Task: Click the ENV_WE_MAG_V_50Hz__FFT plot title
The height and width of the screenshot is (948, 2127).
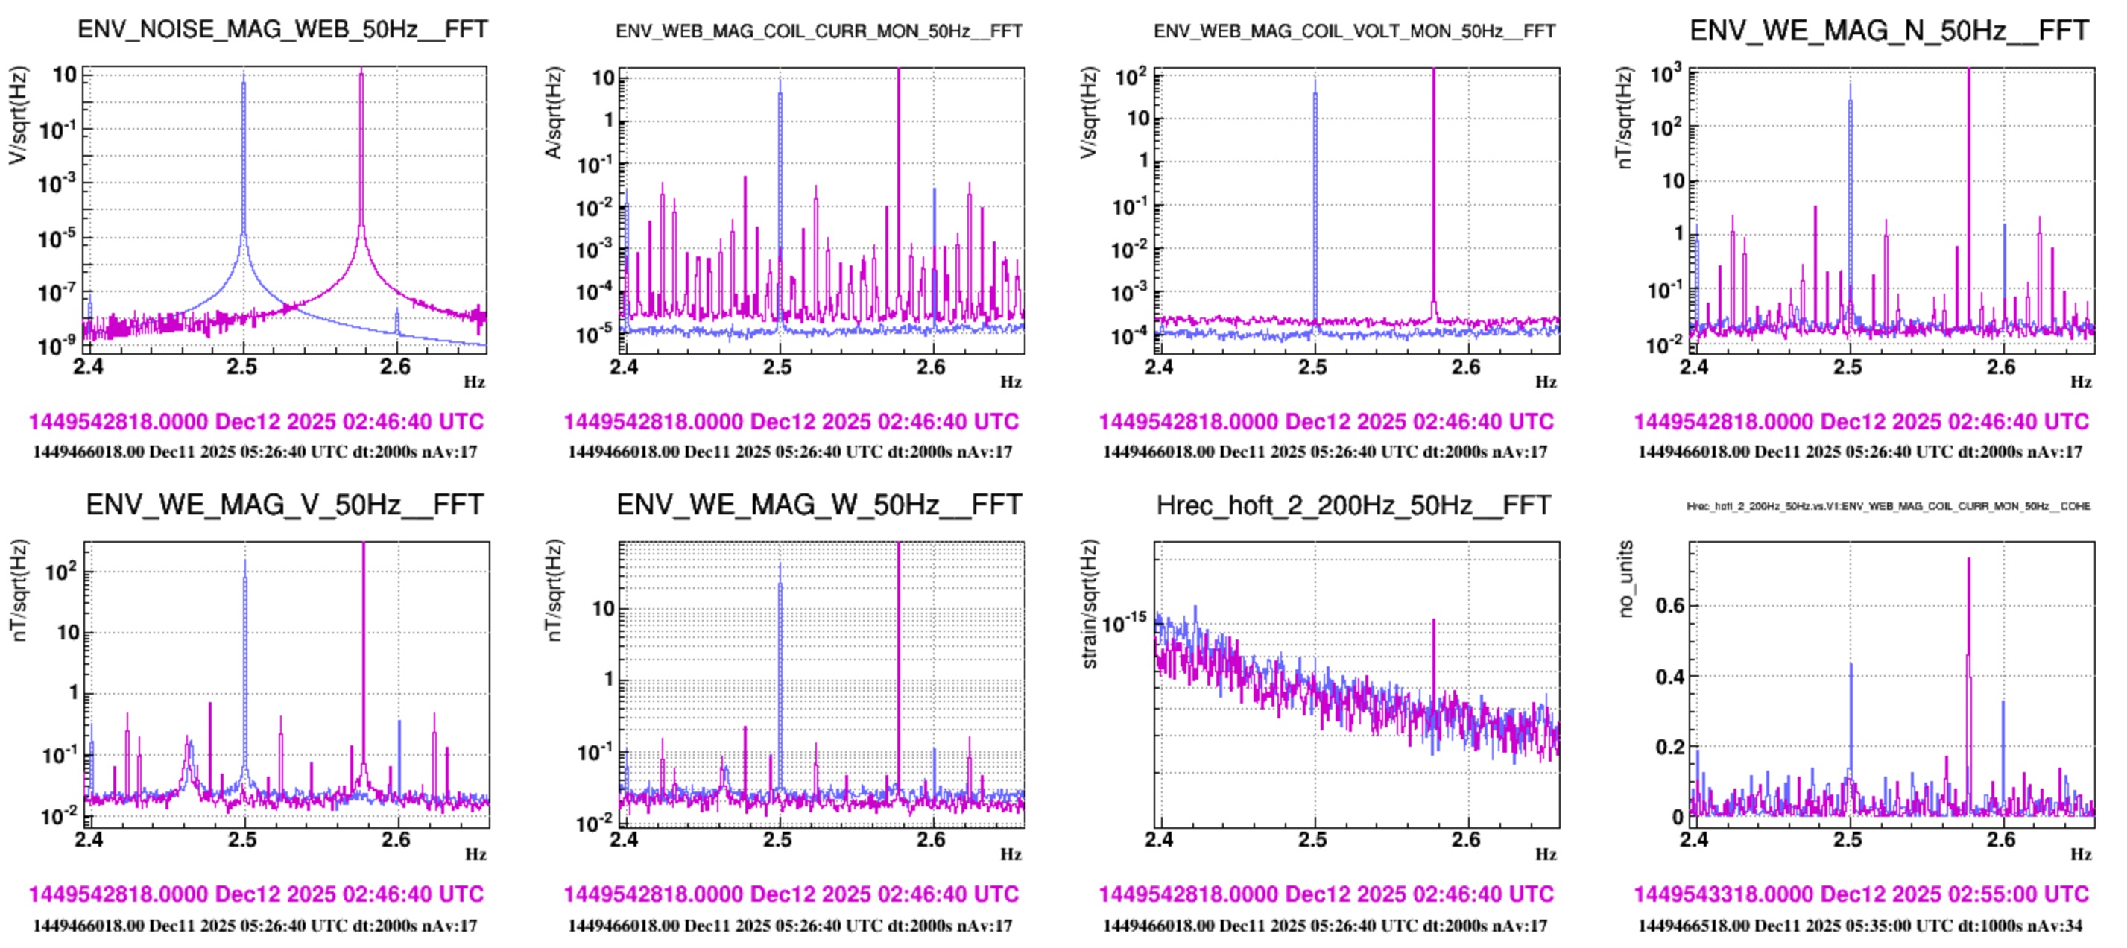Action: click(284, 505)
